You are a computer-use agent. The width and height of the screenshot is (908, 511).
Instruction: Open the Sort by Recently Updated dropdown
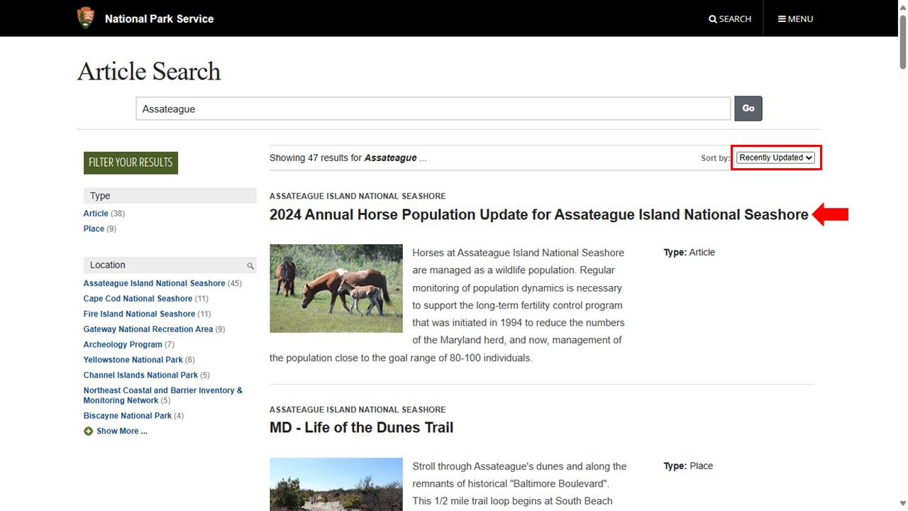[x=775, y=158]
